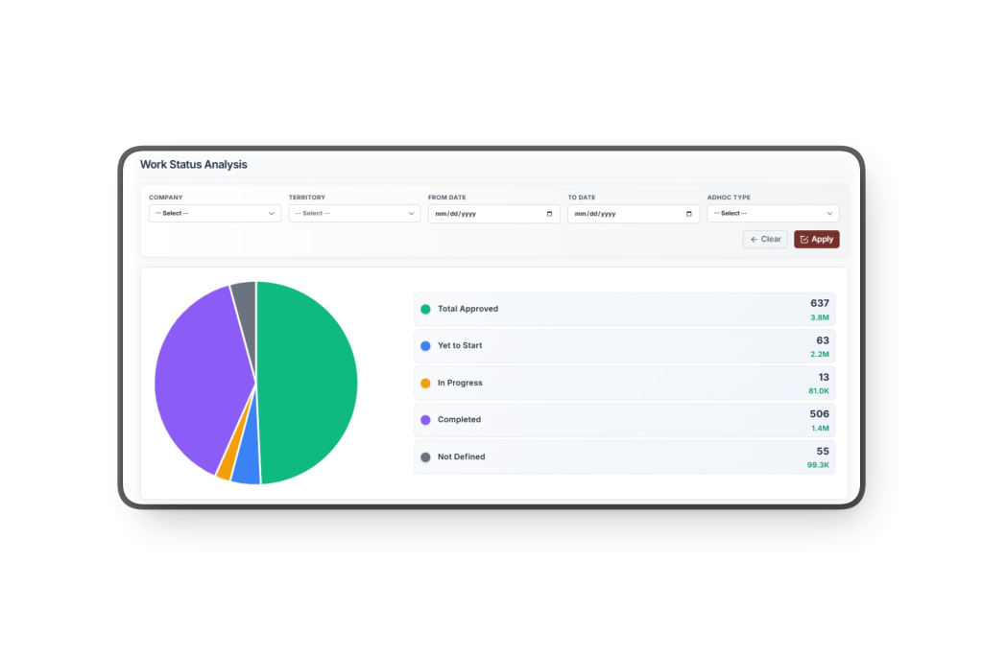Select the green Total Approved pie slice
This screenshot has width=983, height=655.
pos(307,383)
